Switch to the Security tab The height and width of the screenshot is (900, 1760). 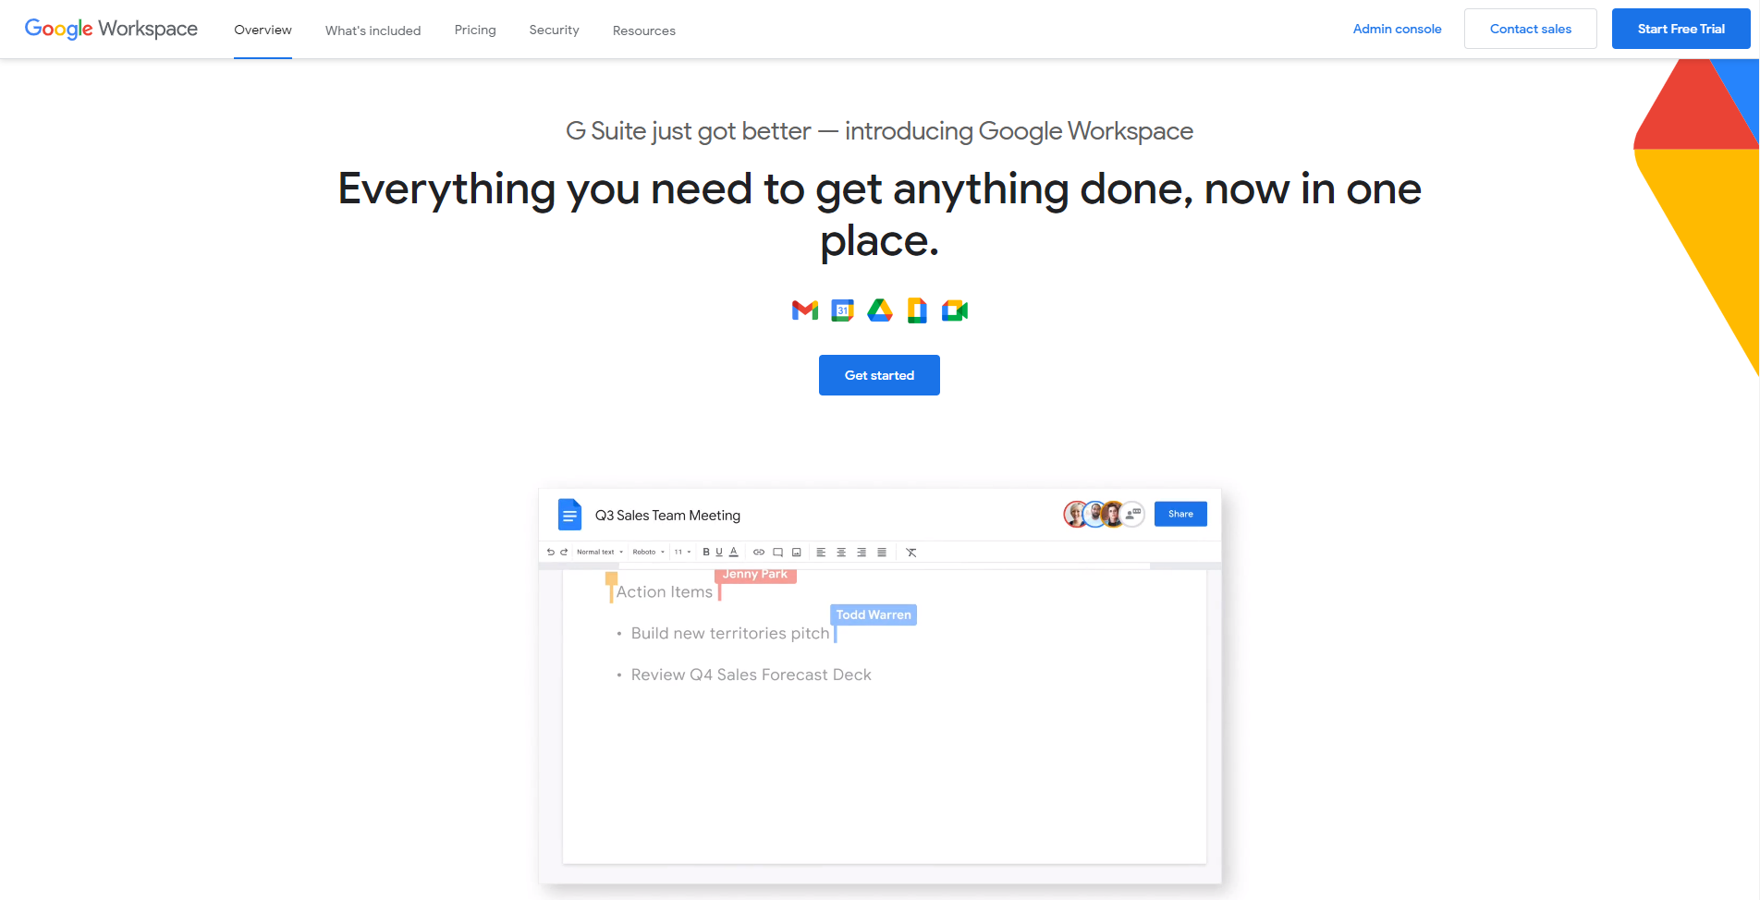tap(554, 30)
